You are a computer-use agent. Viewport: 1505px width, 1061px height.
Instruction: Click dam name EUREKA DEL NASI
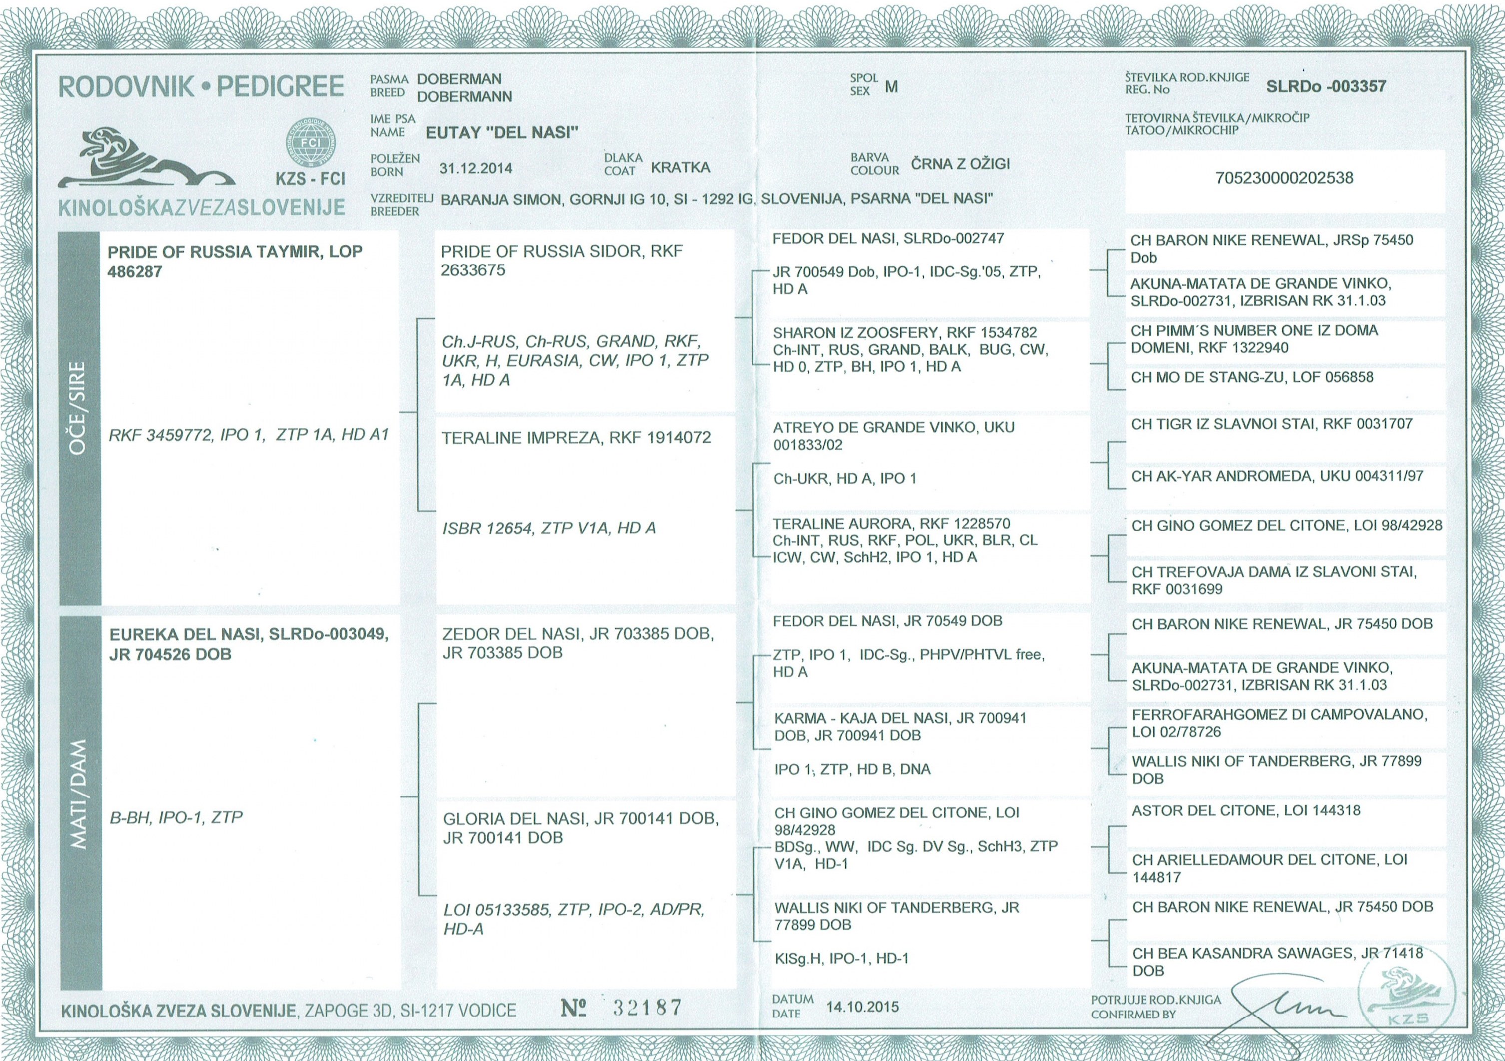pyautogui.click(x=249, y=645)
